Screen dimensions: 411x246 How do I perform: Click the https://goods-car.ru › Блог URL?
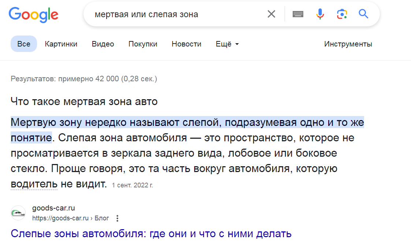click(70, 218)
